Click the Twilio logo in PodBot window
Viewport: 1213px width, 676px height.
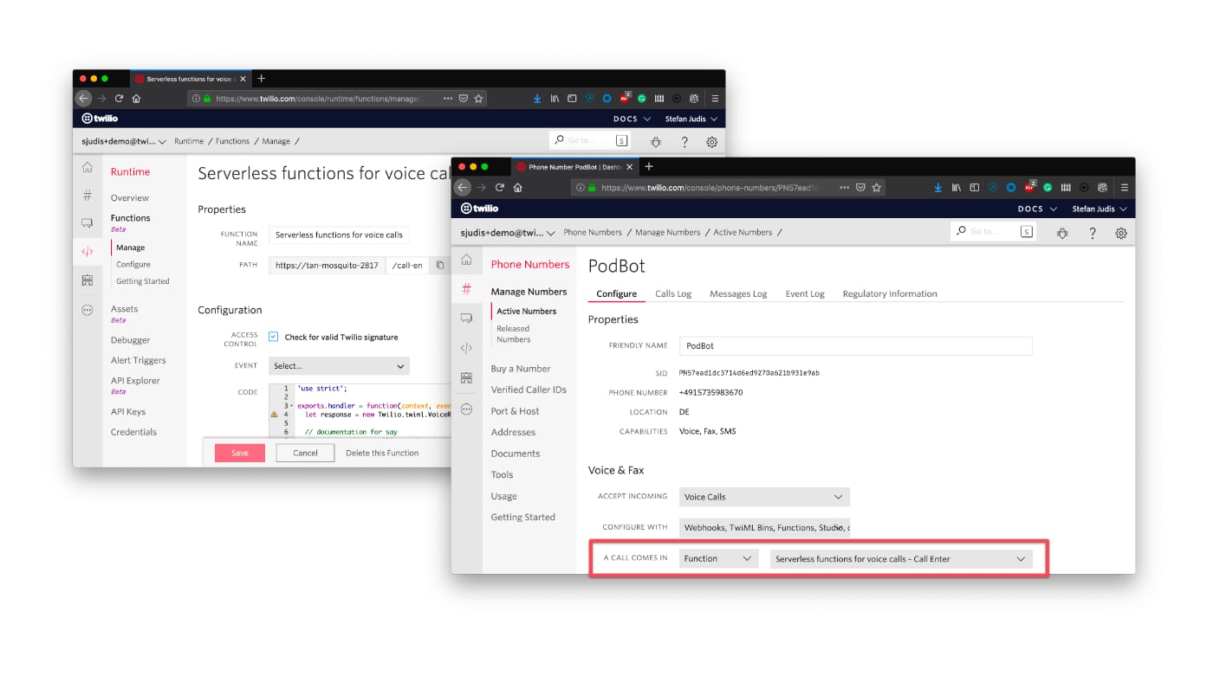479,209
